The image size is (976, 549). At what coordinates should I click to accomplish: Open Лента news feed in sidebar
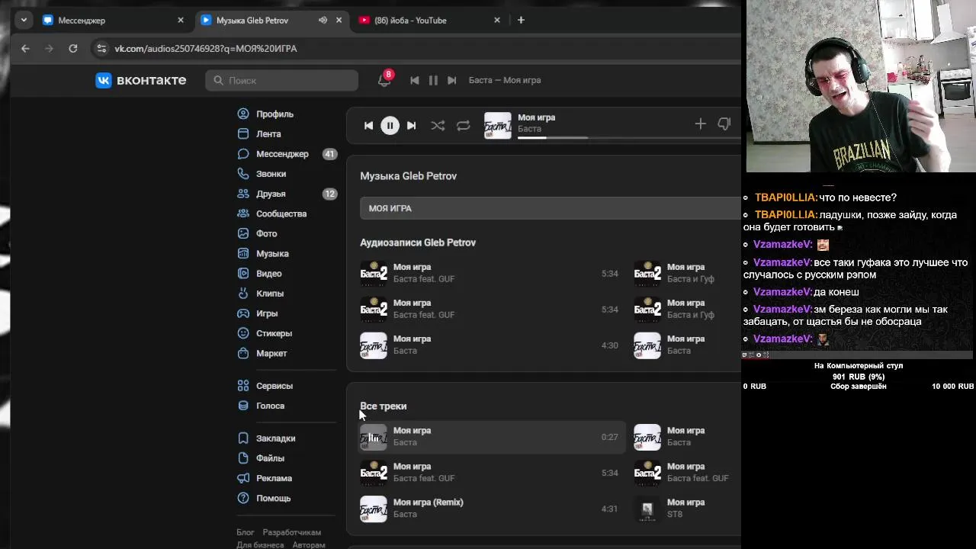point(268,133)
